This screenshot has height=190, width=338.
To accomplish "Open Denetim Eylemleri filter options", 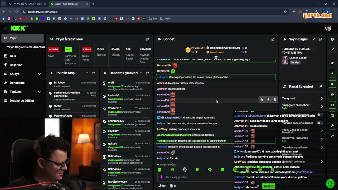I will (x=141, y=73).
